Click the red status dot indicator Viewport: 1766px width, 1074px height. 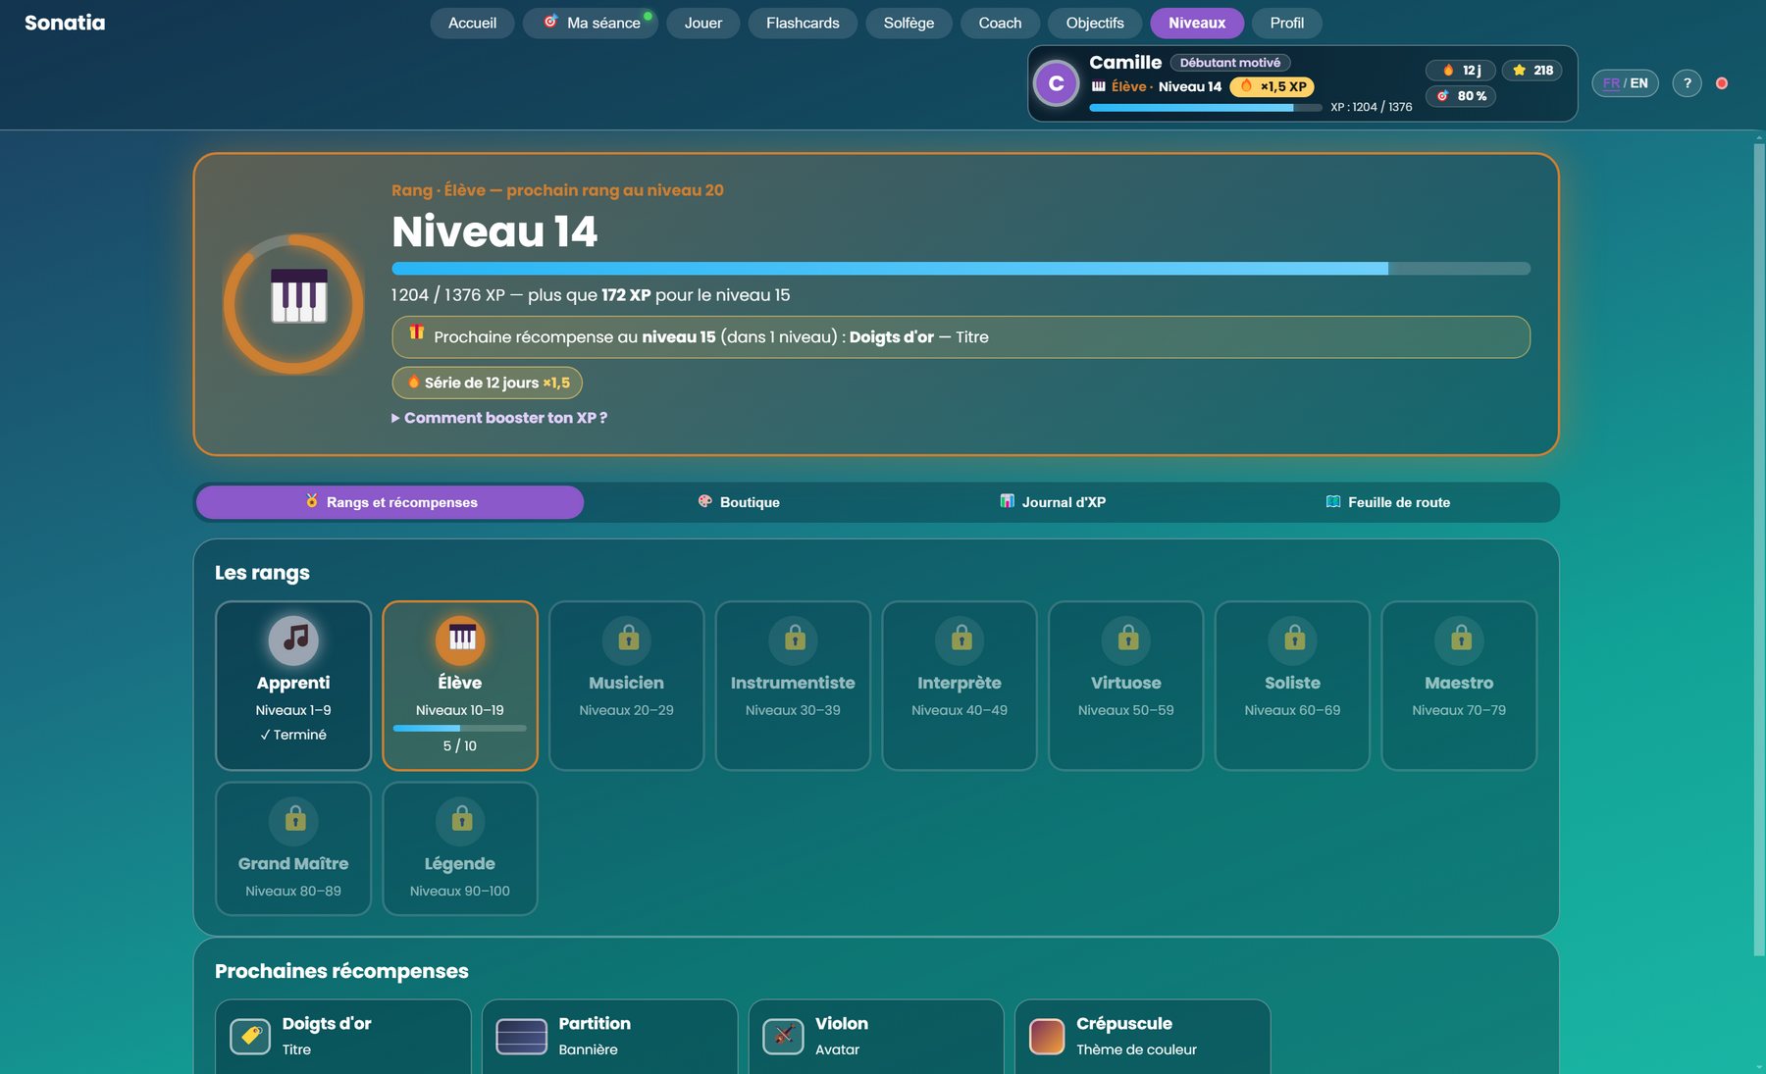click(1721, 83)
